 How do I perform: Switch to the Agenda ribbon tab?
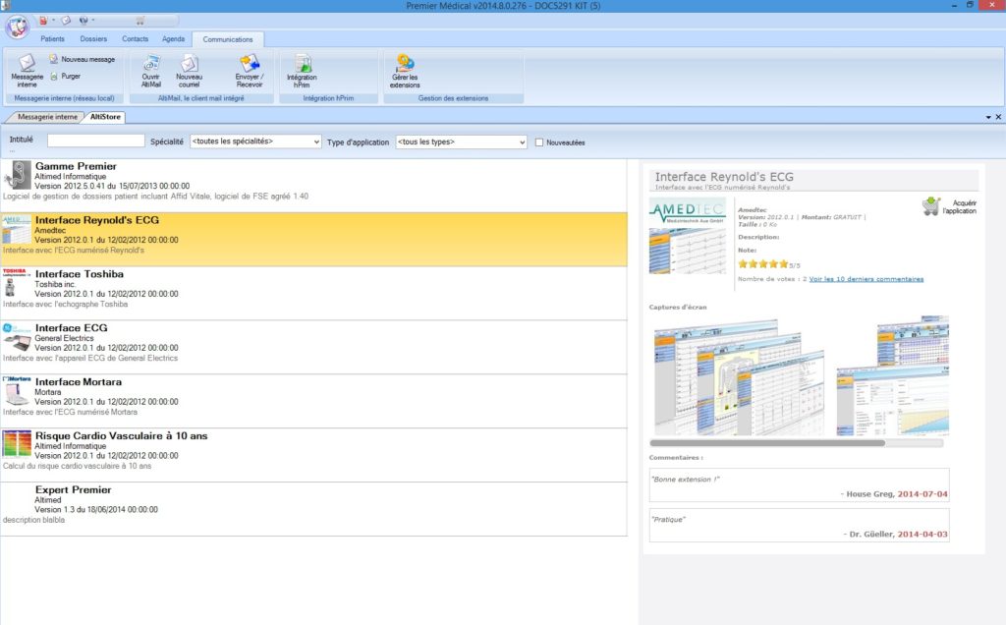click(x=173, y=39)
